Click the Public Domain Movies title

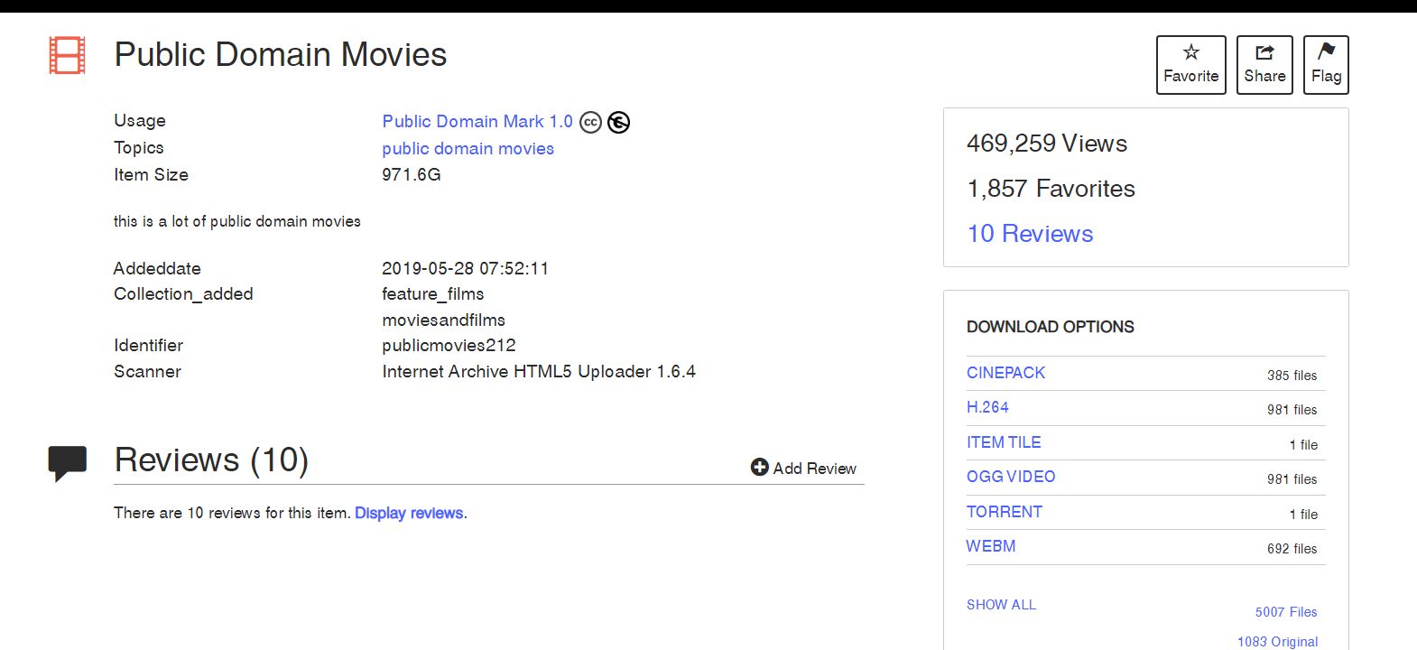tap(281, 55)
